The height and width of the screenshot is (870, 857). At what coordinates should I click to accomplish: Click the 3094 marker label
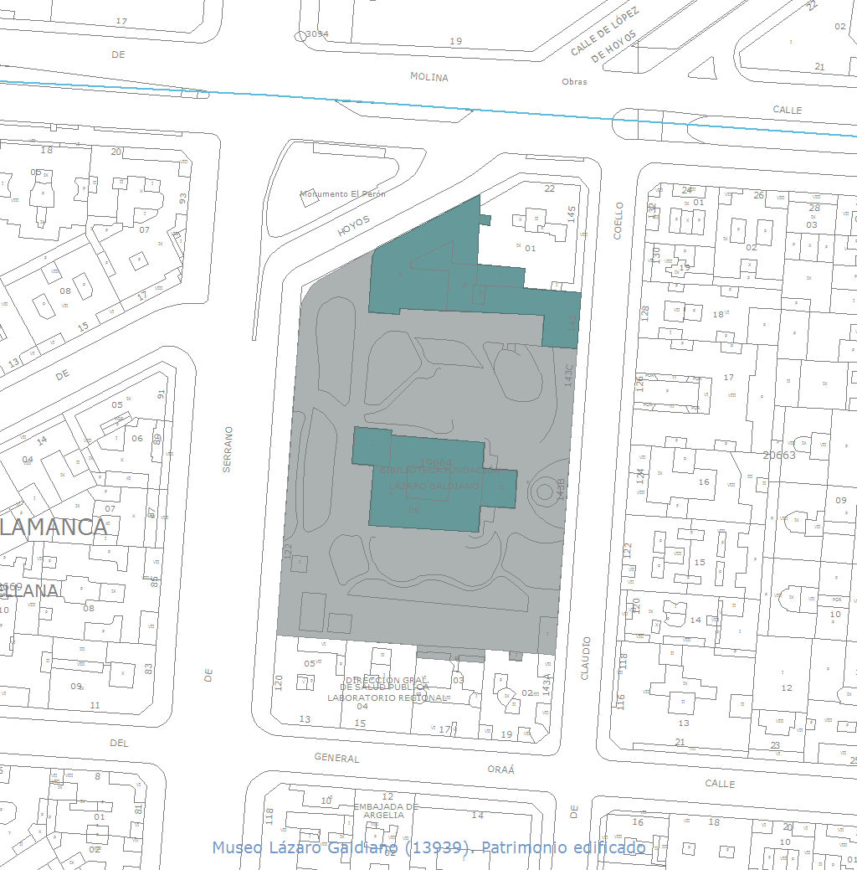click(316, 34)
